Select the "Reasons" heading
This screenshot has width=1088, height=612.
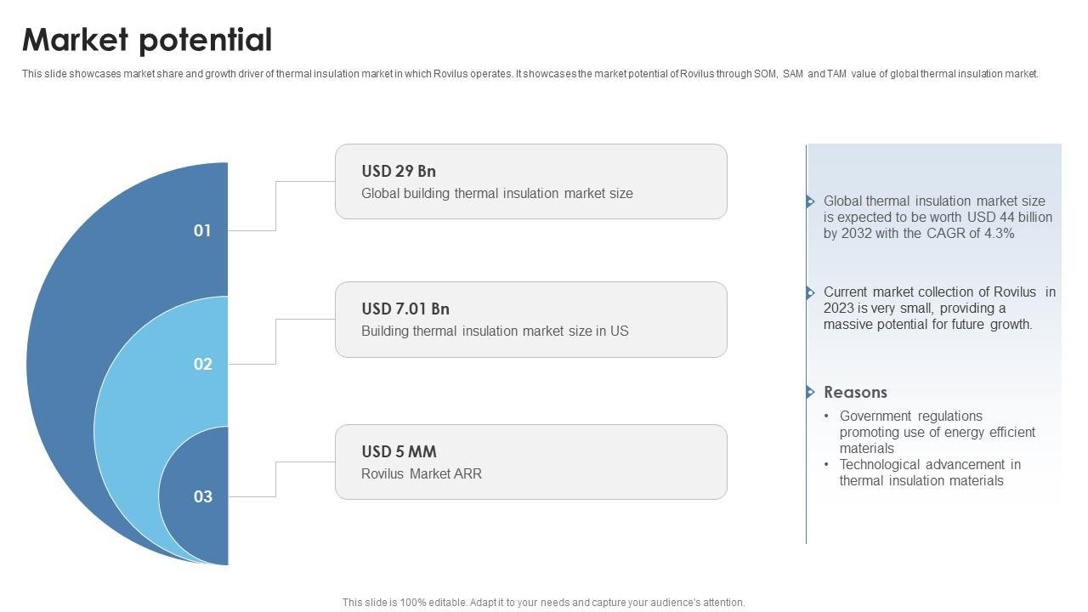[855, 392]
